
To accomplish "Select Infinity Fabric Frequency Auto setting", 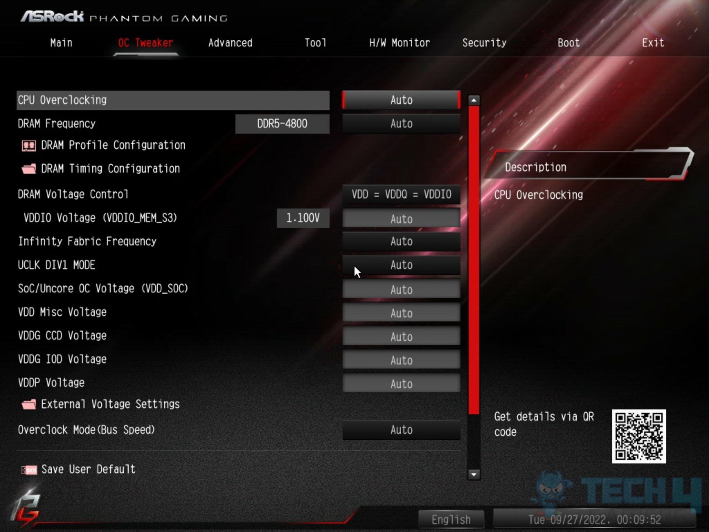I will click(401, 241).
